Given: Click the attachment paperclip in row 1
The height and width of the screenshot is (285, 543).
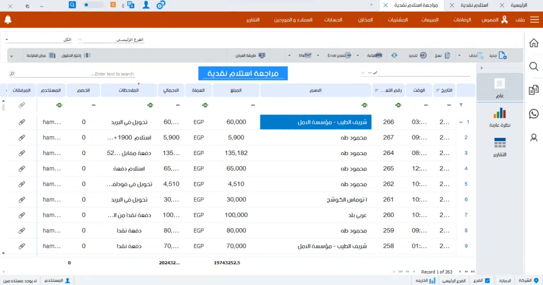Looking at the screenshot, I should coord(22,122).
